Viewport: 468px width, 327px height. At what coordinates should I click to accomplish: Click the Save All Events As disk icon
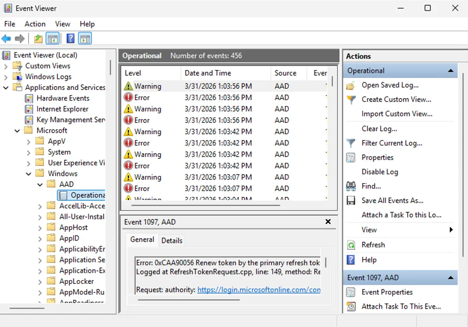click(351, 200)
